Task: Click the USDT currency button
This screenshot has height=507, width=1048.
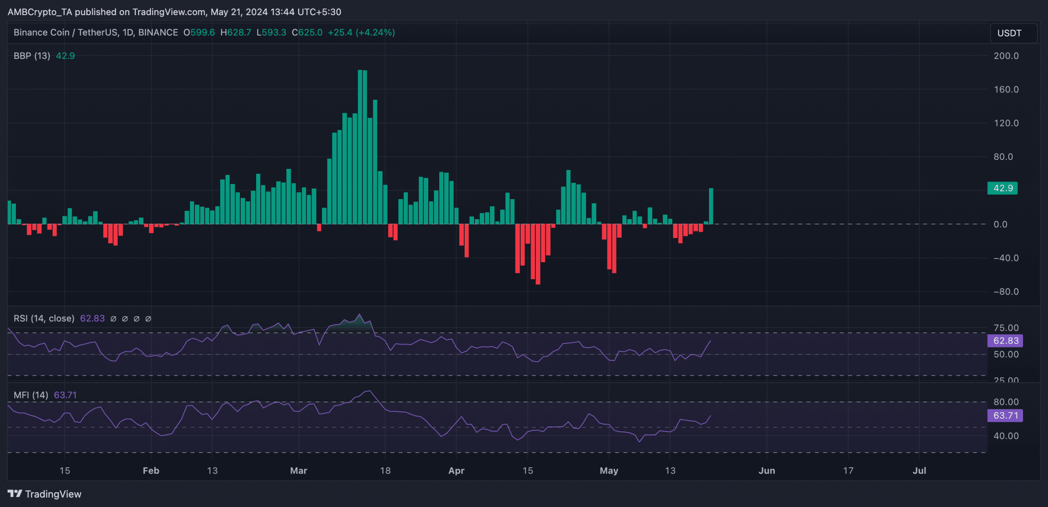Action: (x=1014, y=33)
